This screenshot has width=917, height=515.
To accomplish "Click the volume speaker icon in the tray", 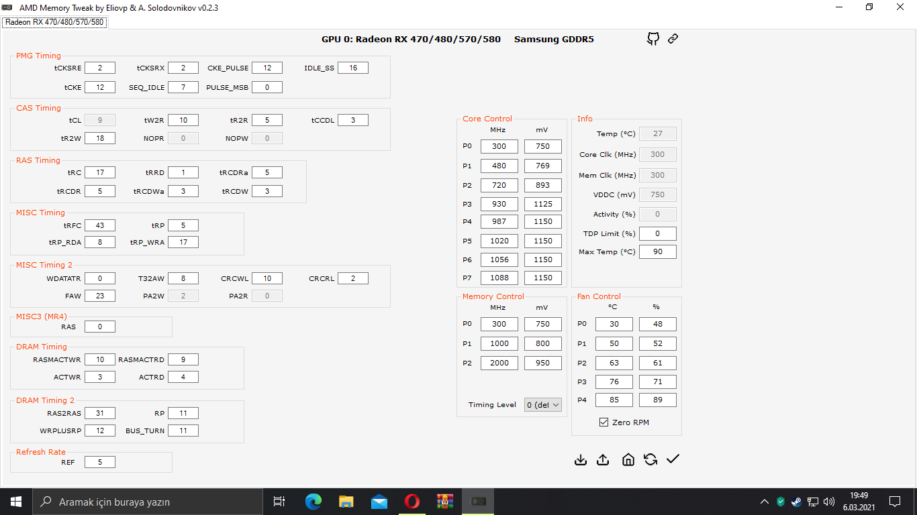I will 829,502.
